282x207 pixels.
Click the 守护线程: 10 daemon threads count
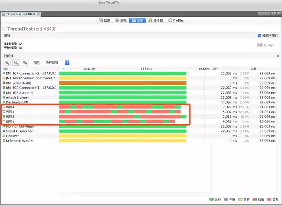click(13, 48)
